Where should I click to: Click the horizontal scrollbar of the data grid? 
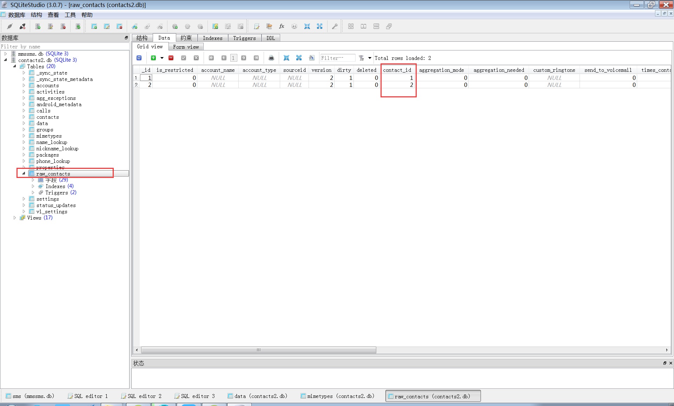258,350
